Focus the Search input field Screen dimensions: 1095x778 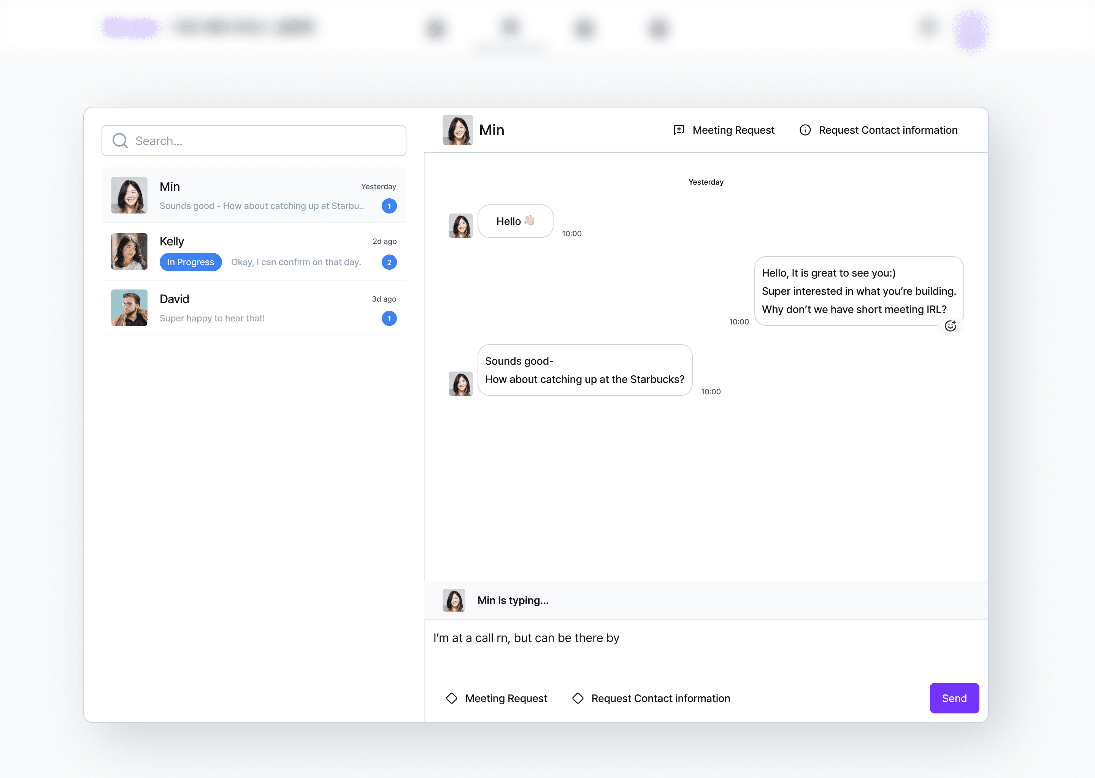[x=264, y=140]
